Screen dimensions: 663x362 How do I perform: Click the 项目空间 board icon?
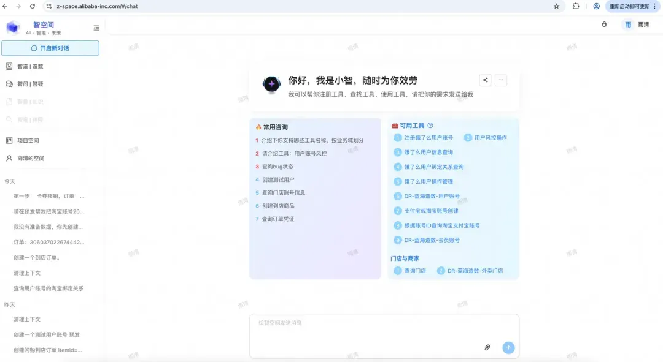(9, 140)
